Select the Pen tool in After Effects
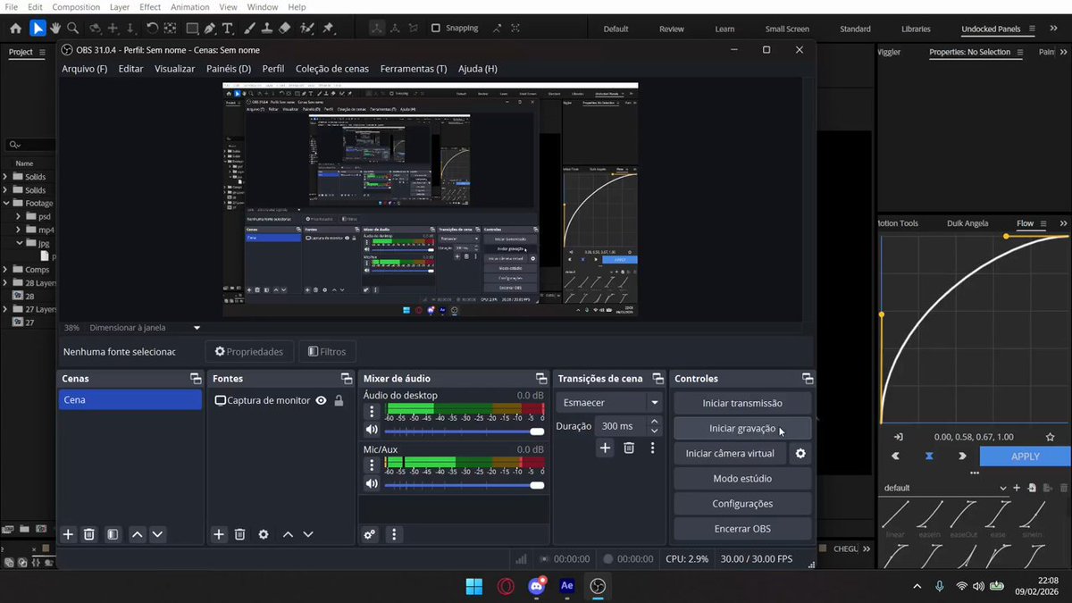The width and height of the screenshot is (1072, 603). (208, 29)
